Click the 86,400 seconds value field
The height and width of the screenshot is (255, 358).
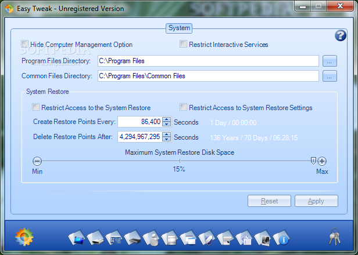pos(140,122)
